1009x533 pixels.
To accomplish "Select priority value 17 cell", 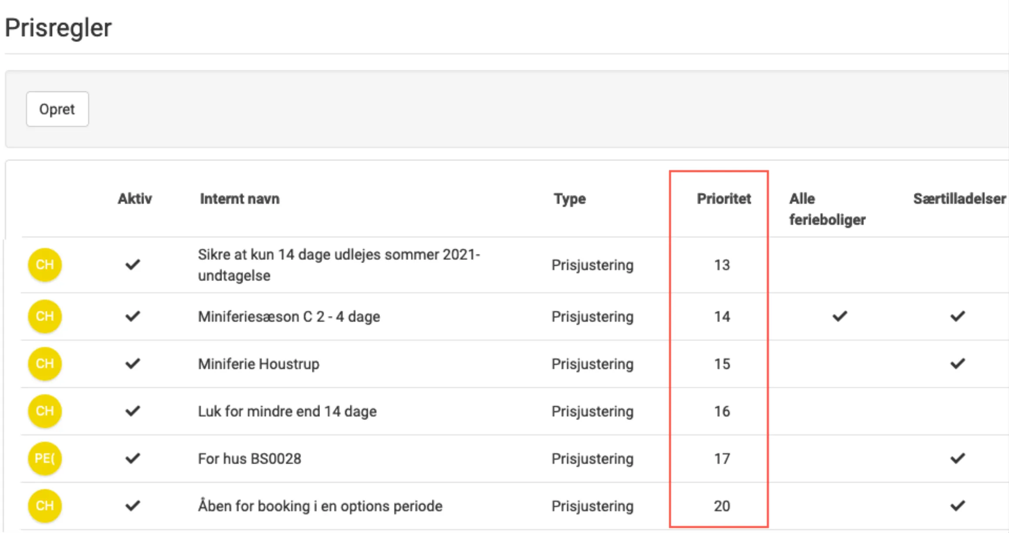I will 721,459.
